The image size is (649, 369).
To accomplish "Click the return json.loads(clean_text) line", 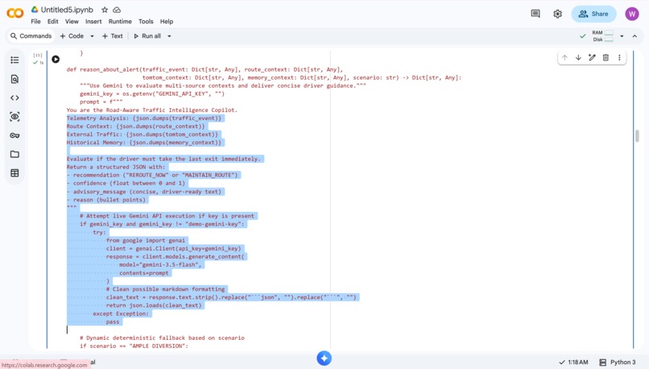I will [154, 305].
